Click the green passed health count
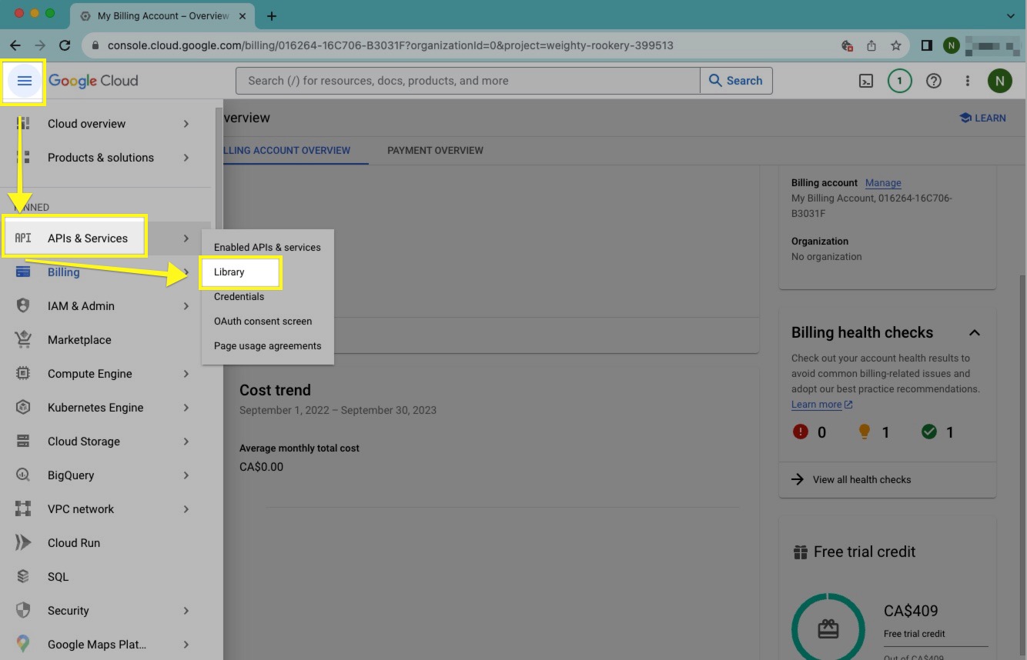 [x=938, y=432]
